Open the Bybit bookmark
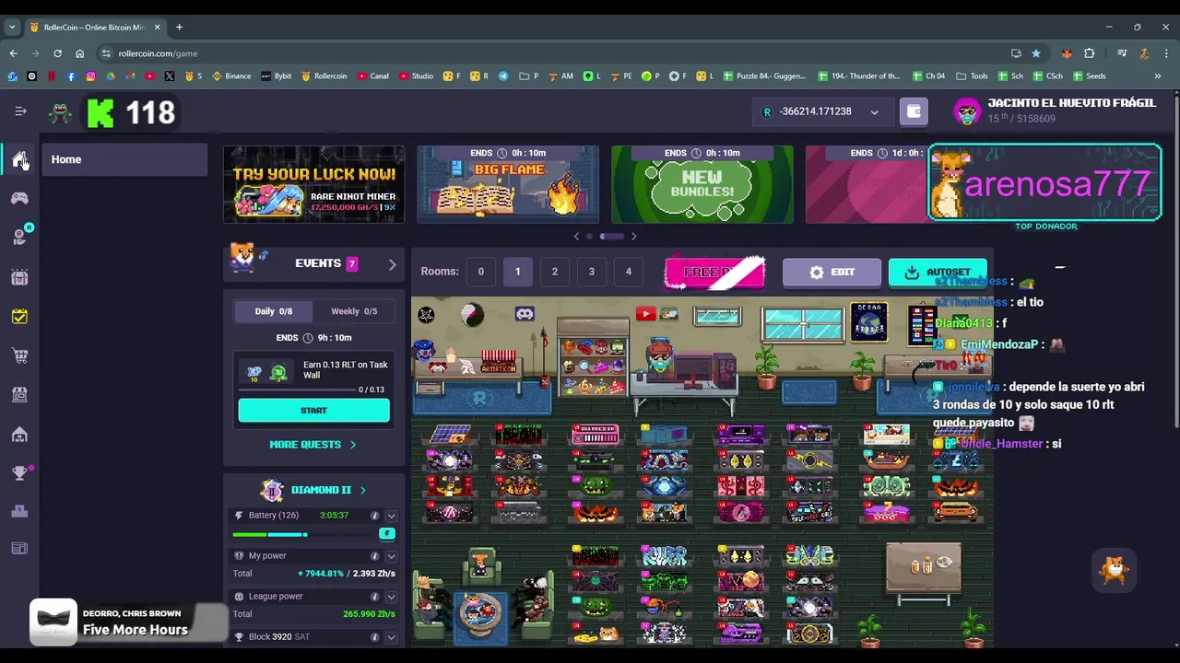Viewport: 1180px width, 663px height. (276, 76)
